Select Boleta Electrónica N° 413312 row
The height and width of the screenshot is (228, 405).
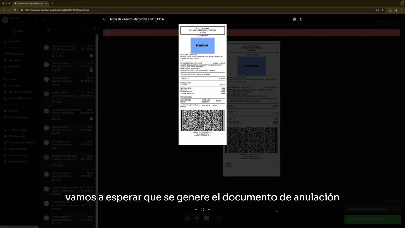coord(68,144)
